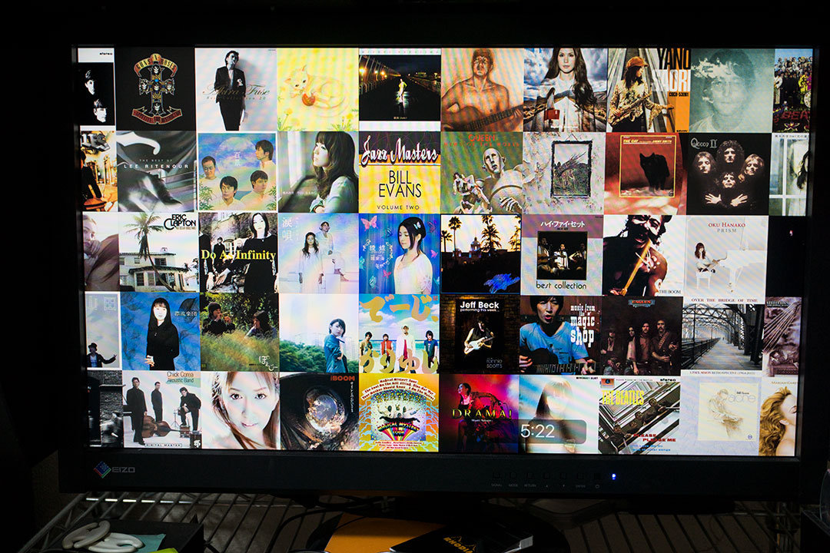The width and height of the screenshot is (830, 553).
Task: Select the Yano Saori saxophone album cover
Action: pos(649,90)
